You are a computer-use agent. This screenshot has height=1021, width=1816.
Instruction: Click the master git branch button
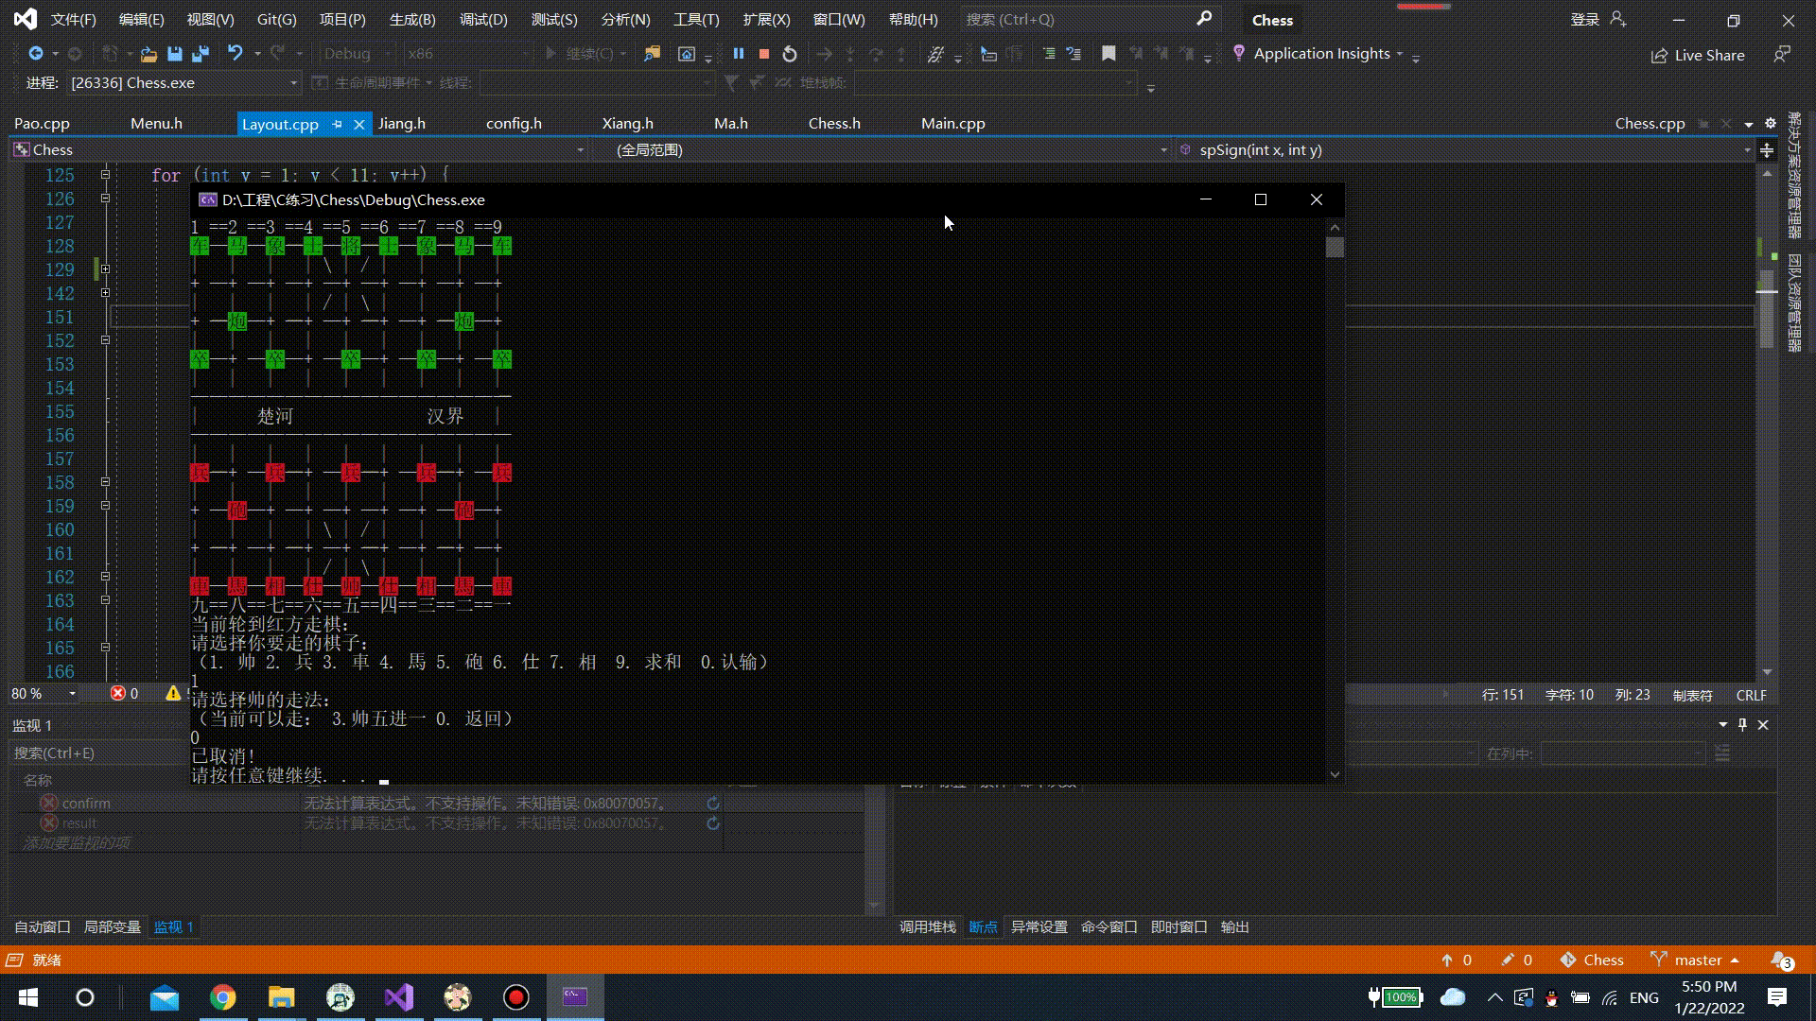click(x=1697, y=960)
